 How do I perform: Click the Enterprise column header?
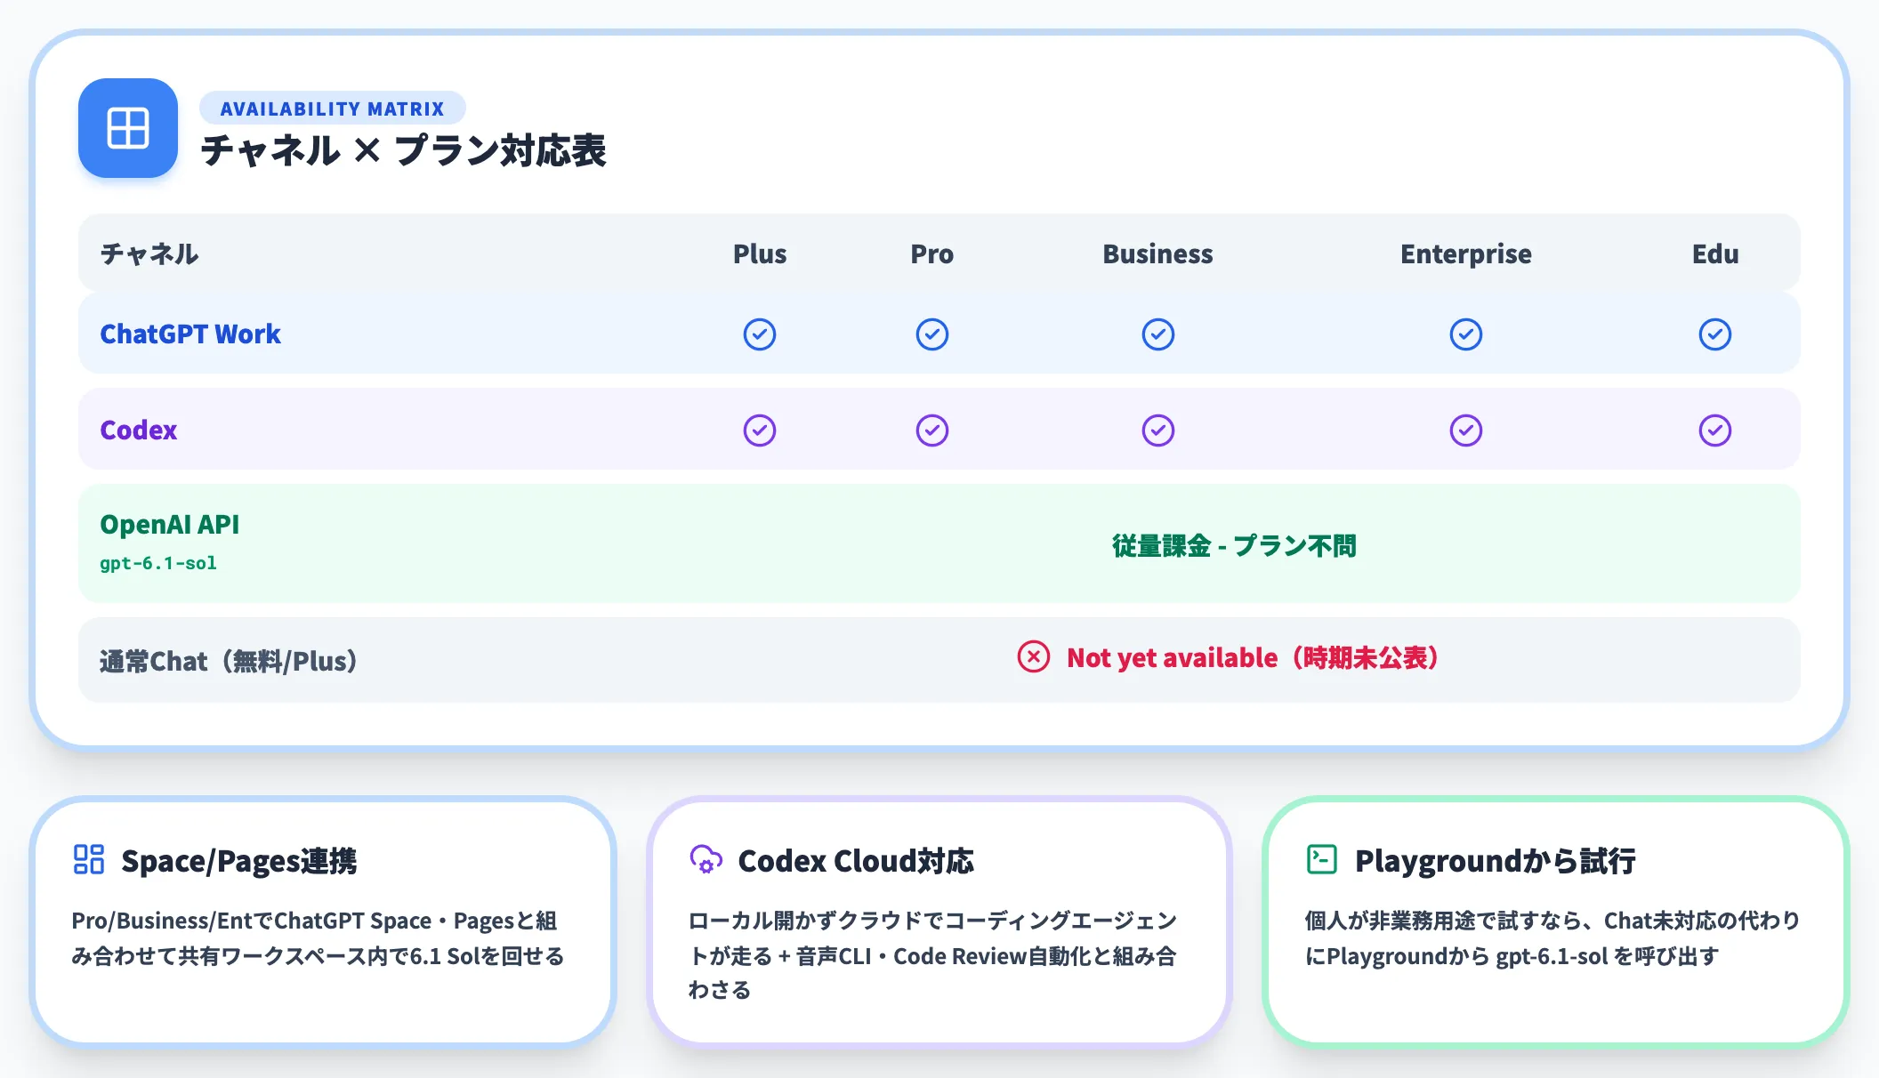pyautogui.click(x=1466, y=254)
